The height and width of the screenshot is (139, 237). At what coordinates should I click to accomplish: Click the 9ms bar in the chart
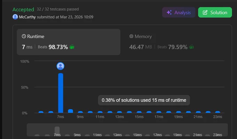(x=80, y=112)
